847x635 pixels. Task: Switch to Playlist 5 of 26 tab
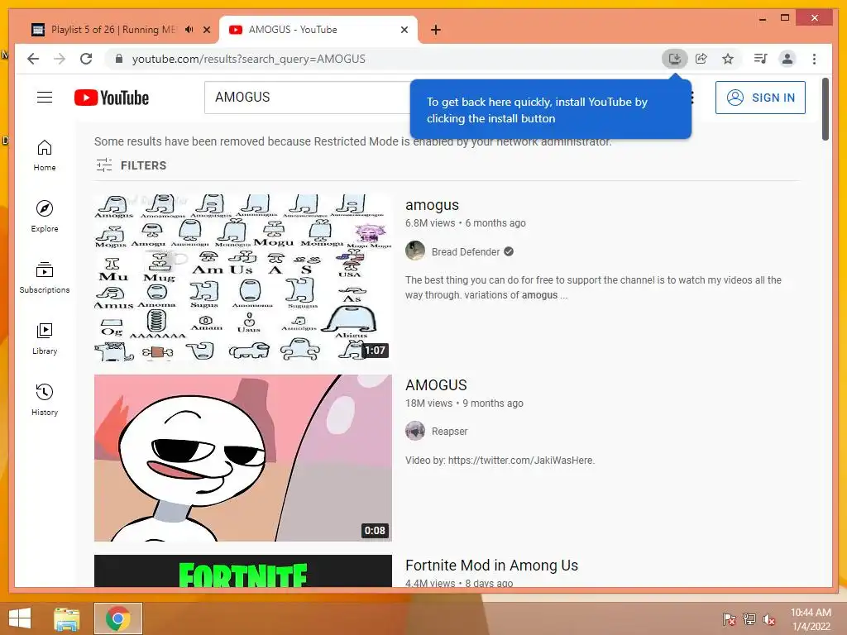[x=113, y=30]
